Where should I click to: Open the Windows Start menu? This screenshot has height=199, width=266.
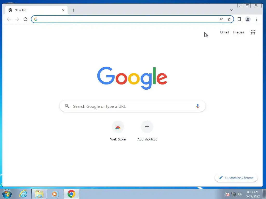point(7,194)
